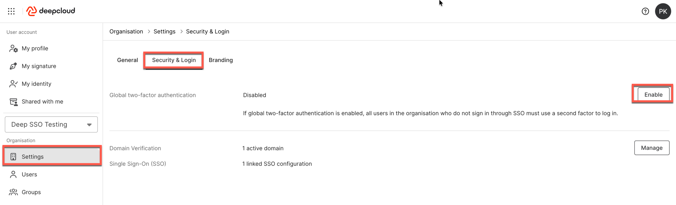Click the My identity icon

[13, 84]
